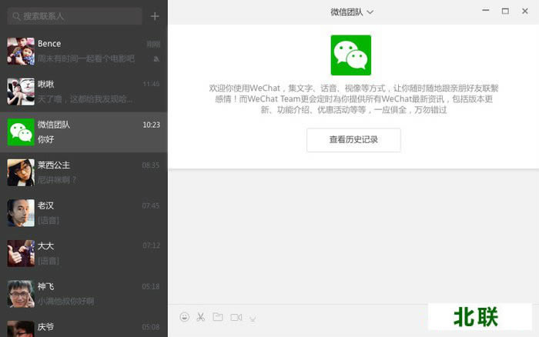Start a video call via camera icon

(236, 317)
